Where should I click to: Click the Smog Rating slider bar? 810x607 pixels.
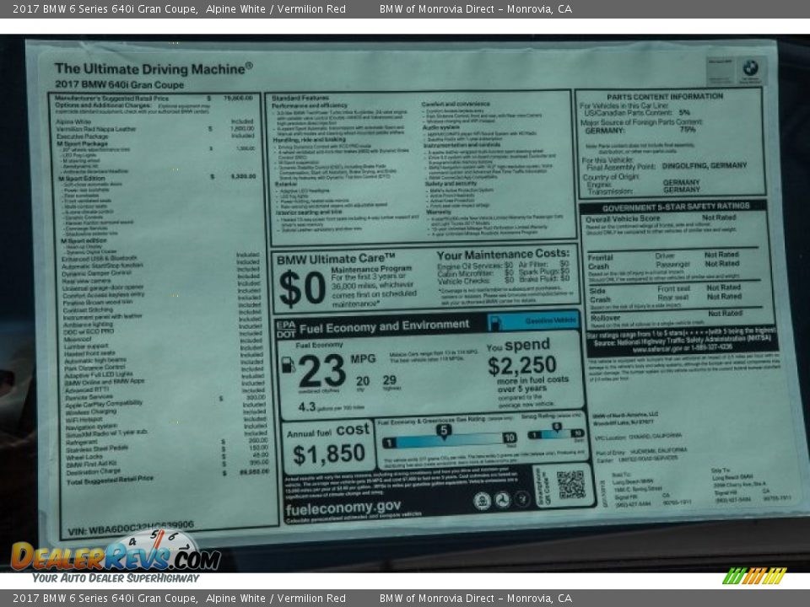tap(555, 433)
